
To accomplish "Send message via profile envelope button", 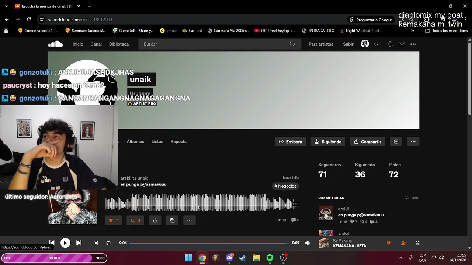I will [x=396, y=142].
